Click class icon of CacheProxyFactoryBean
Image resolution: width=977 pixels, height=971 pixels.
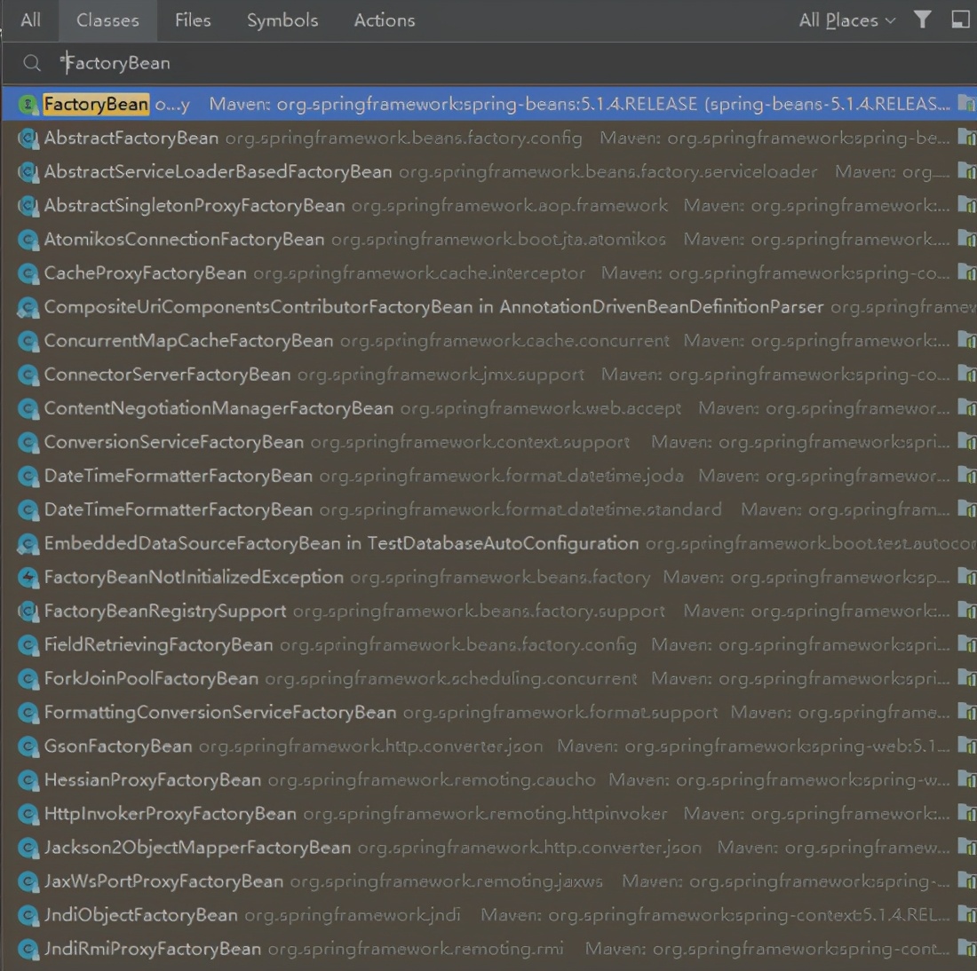28,272
